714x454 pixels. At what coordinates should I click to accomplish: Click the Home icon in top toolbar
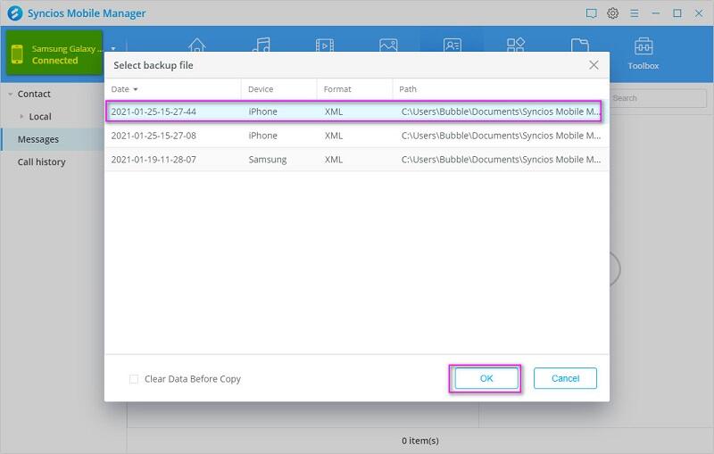[x=196, y=45]
